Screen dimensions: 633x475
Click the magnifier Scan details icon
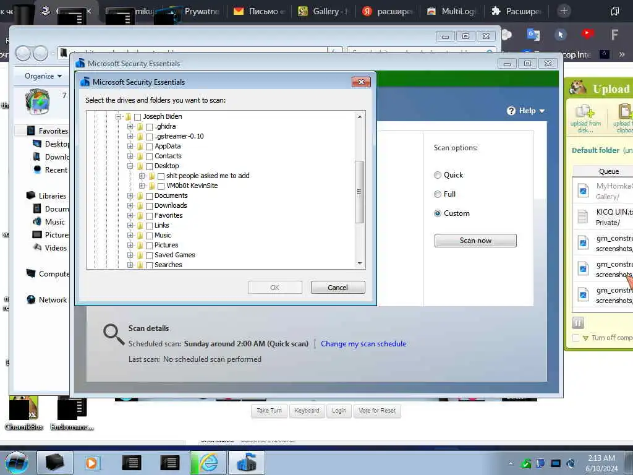click(x=114, y=335)
